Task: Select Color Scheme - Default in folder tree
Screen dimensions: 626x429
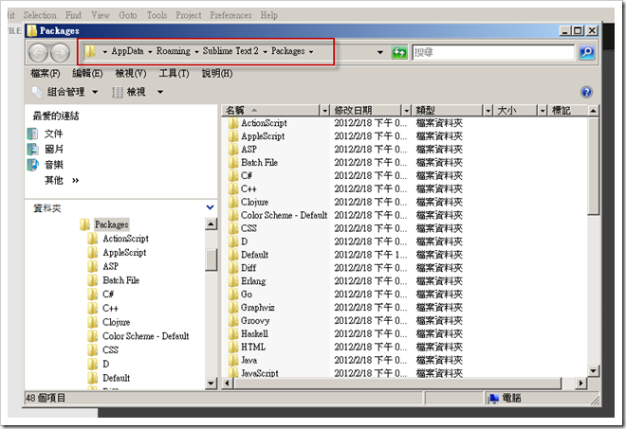Action: (145, 335)
